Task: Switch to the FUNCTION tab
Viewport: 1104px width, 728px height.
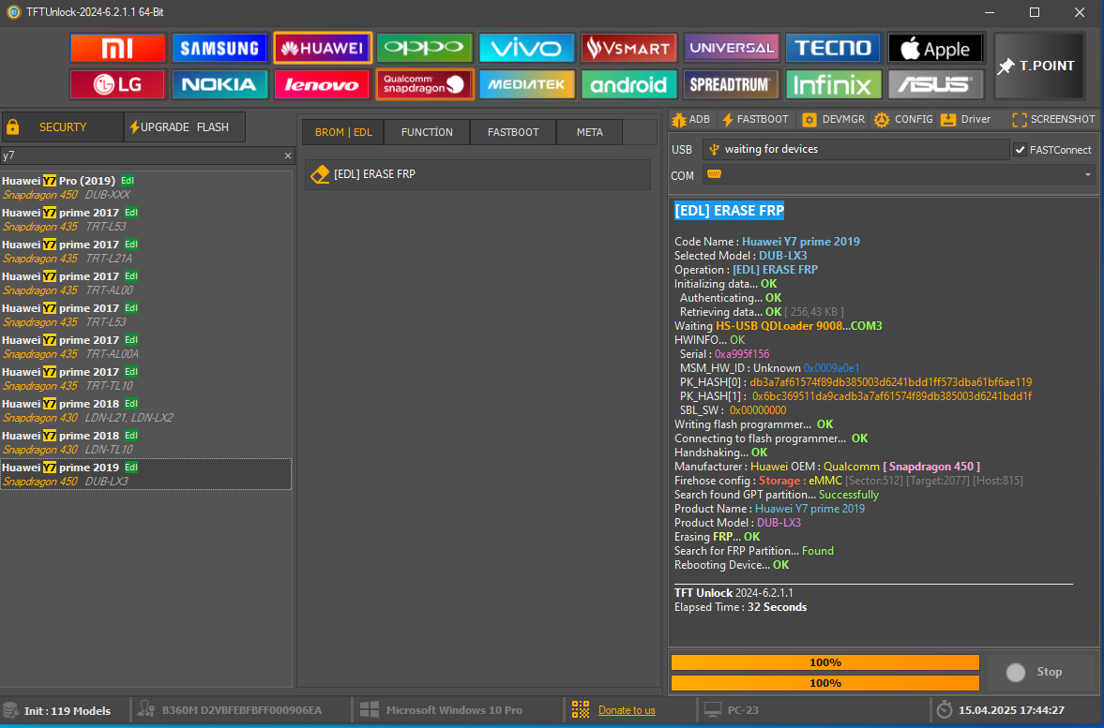Action: (x=427, y=132)
